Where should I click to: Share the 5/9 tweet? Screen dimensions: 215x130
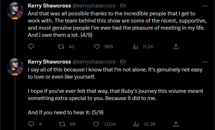176,124
